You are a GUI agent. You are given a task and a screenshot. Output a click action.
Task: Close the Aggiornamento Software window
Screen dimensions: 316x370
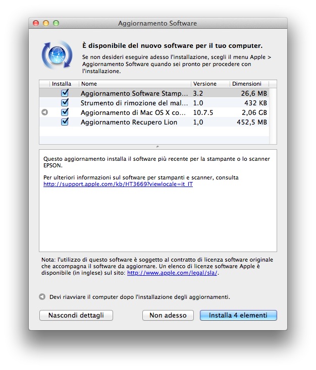point(36,23)
